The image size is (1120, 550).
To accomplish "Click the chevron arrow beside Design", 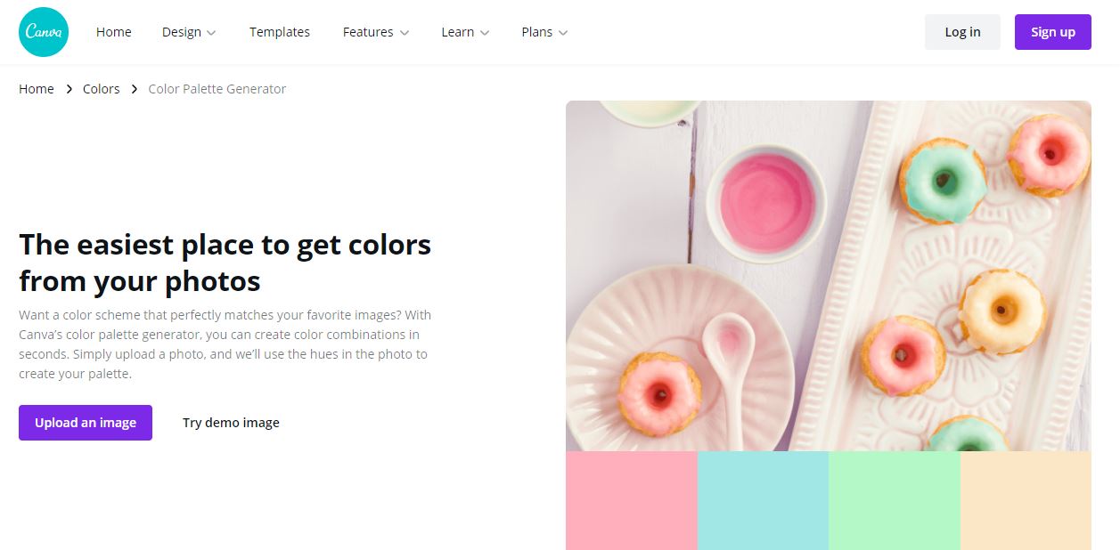I will point(211,33).
